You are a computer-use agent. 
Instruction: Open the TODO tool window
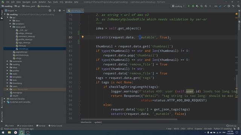(x=9, y=126)
